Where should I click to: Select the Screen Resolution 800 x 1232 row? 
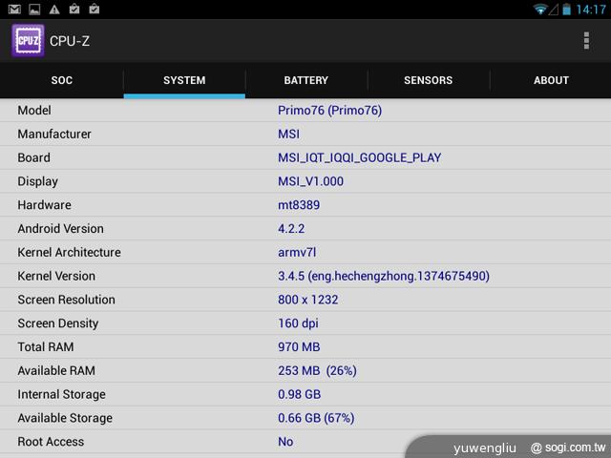pyautogui.click(x=305, y=300)
